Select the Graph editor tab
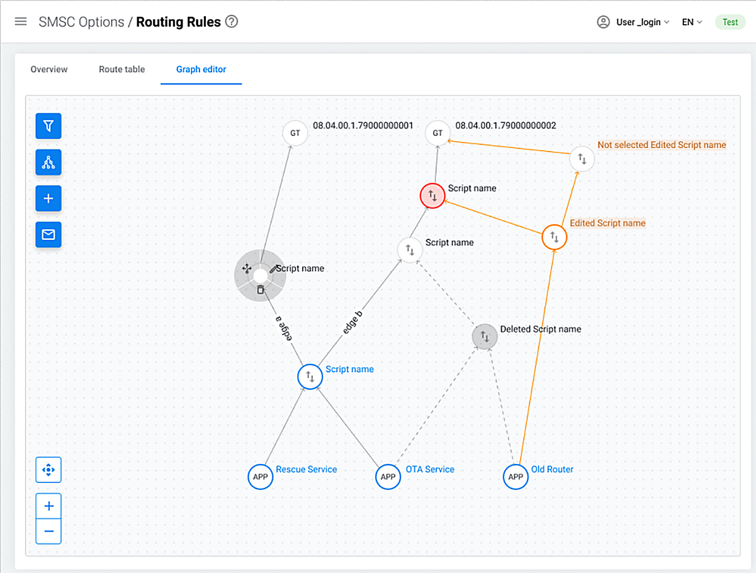The image size is (756, 573). click(x=201, y=69)
